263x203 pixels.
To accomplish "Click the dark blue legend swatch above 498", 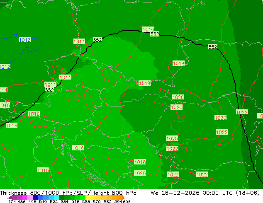I will [35, 197].
